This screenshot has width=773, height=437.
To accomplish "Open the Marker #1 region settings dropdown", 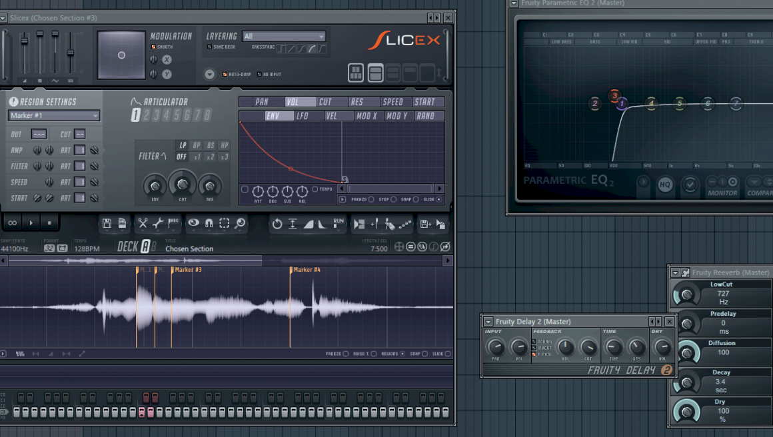I will [53, 115].
